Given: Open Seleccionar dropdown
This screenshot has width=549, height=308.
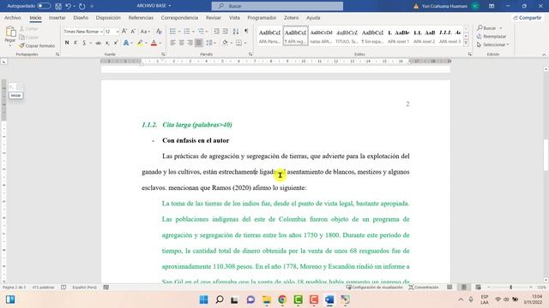Looking at the screenshot, I should click(x=492, y=44).
